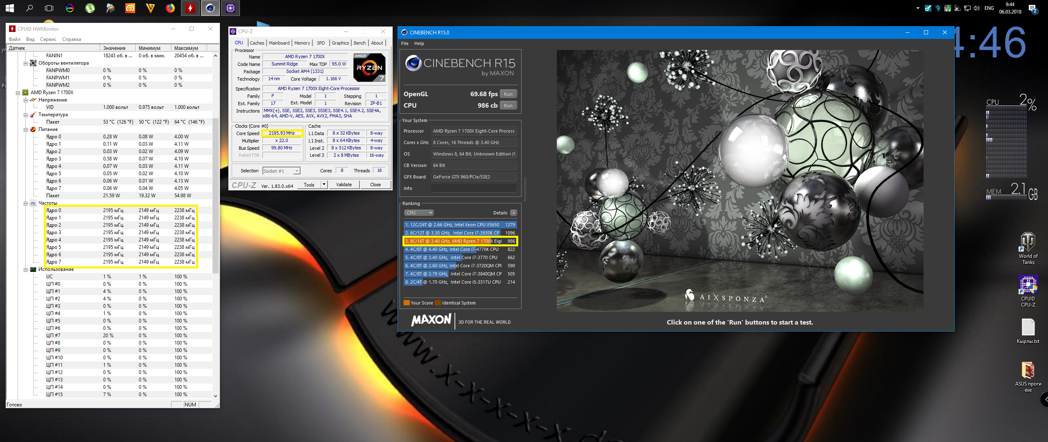Open the CPU-Z Tools dropdown arrow
This screenshot has height=442, width=1048.
[324, 185]
